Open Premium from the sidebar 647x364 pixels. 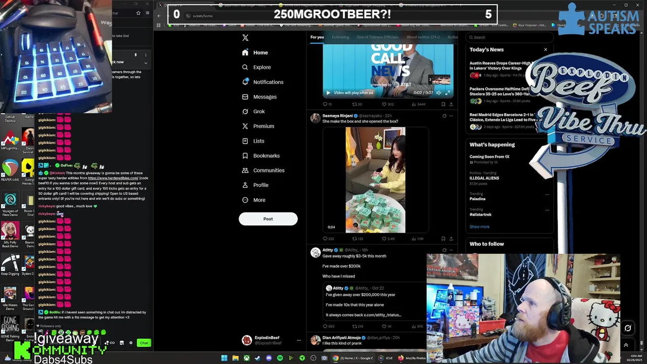258,126
